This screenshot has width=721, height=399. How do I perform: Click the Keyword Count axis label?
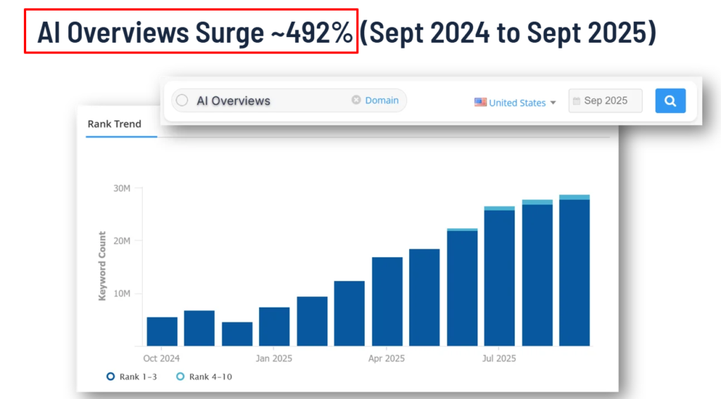(x=102, y=266)
